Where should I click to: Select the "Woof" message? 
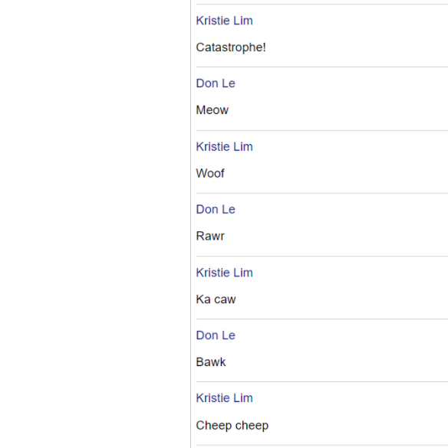pyautogui.click(x=210, y=173)
